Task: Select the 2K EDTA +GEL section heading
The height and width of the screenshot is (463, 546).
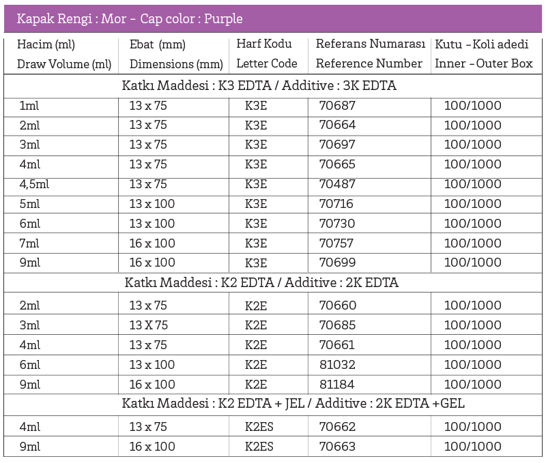Action: [x=293, y=404]
